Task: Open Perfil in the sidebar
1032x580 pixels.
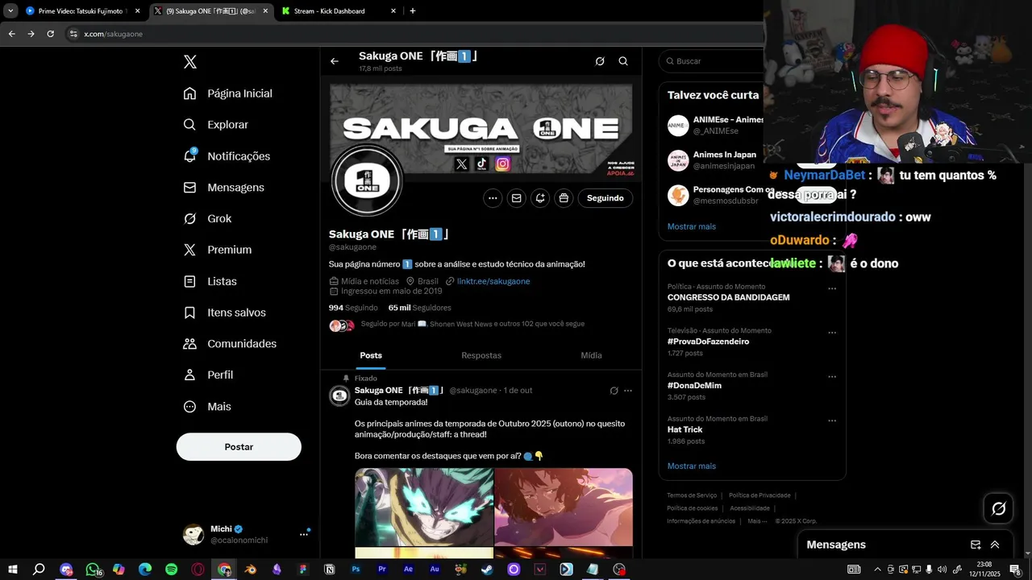Action: 208,375
